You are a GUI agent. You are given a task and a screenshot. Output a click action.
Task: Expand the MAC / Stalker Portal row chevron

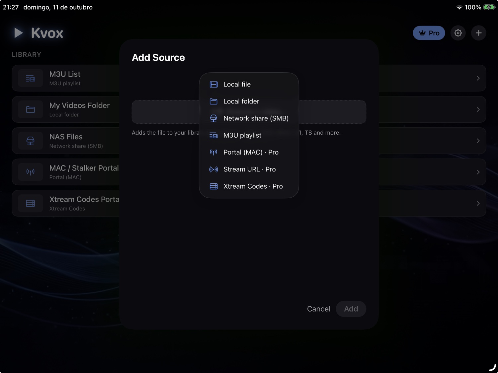(x=478, y=172)
